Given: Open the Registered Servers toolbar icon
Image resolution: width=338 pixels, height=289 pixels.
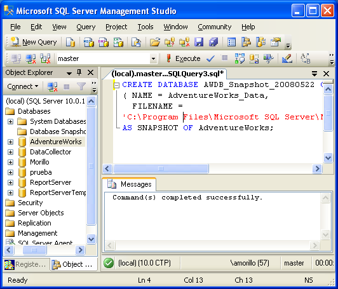Looking at the screenshot, I should [x=231, y=42].
